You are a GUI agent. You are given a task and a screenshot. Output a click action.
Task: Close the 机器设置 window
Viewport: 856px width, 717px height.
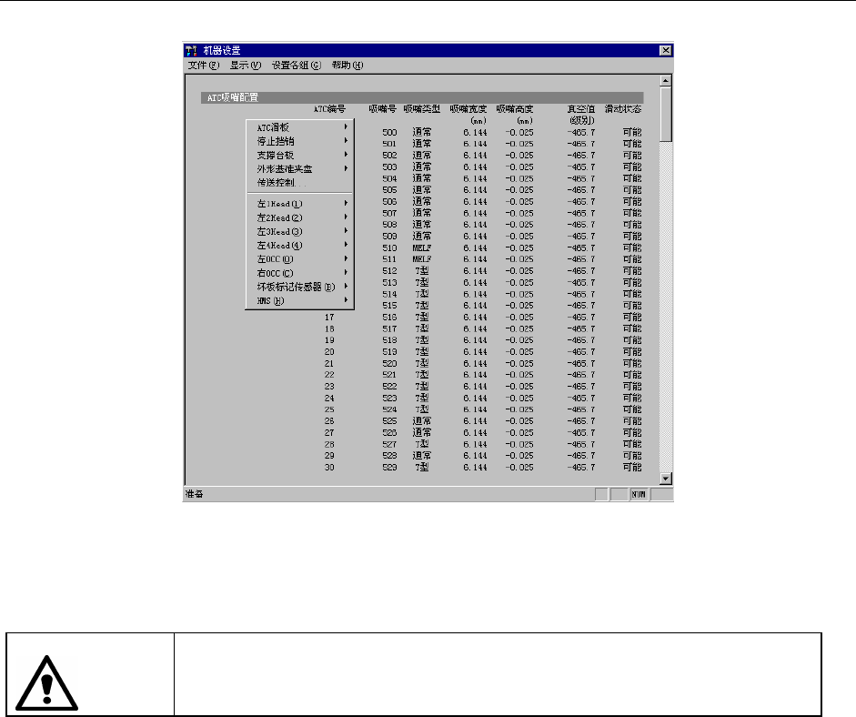point(666,50)
